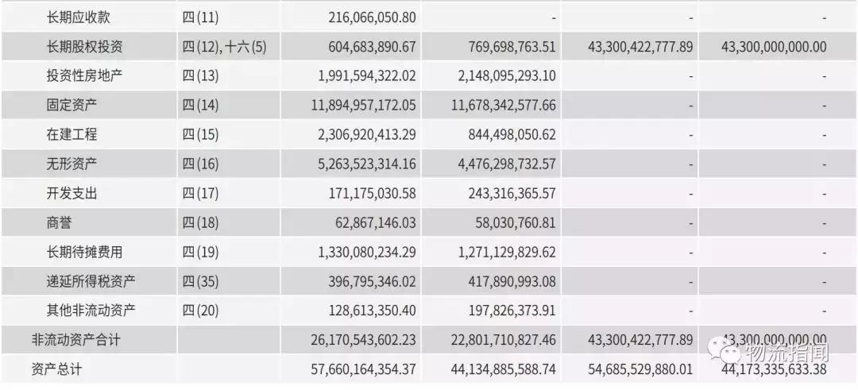The width and height of the screenshot is (858, 390).
Task: Click the 无形资产 row label
Action: pos(71,164)
